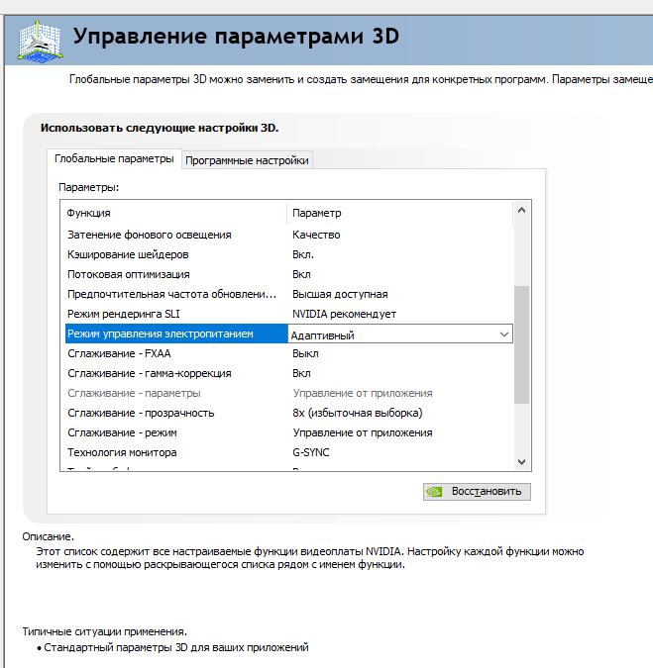
Task: Select the Затенение фонового освещения row
Action: coord(288,235)
